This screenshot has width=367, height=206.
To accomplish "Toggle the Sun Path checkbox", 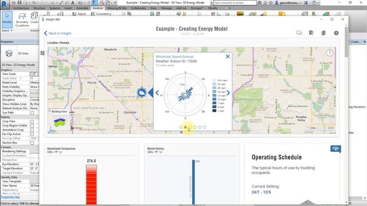I will pyautogui.click(x=32, y=113).
